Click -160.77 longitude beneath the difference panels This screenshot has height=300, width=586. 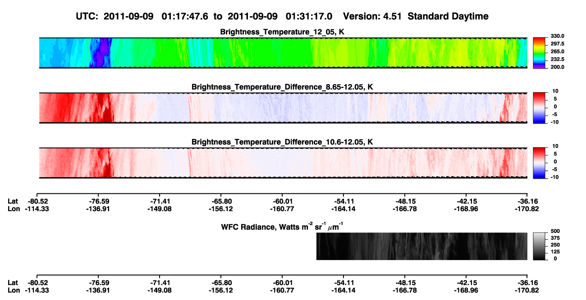282,209
